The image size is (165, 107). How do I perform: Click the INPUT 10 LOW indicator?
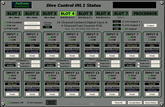click(29, 78)
